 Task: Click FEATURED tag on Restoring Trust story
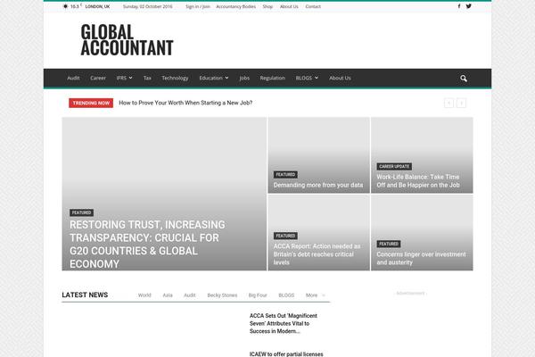pyautogui.click(x=81, y=212)
